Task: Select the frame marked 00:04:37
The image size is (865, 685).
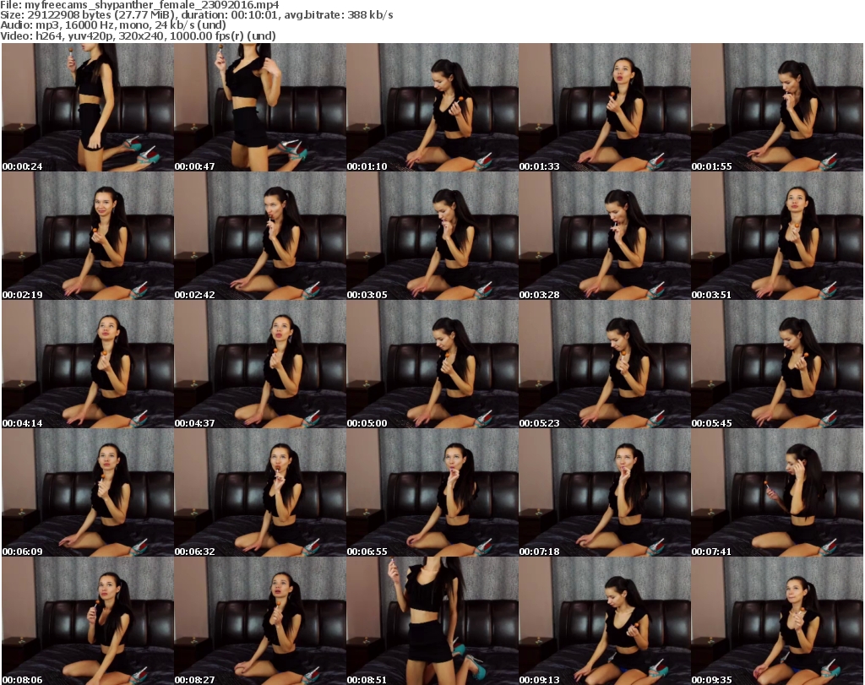Action: [x=259, y=364]
